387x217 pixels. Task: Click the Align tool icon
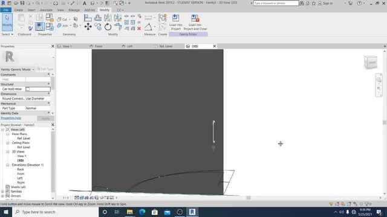(x=88, y=18)
